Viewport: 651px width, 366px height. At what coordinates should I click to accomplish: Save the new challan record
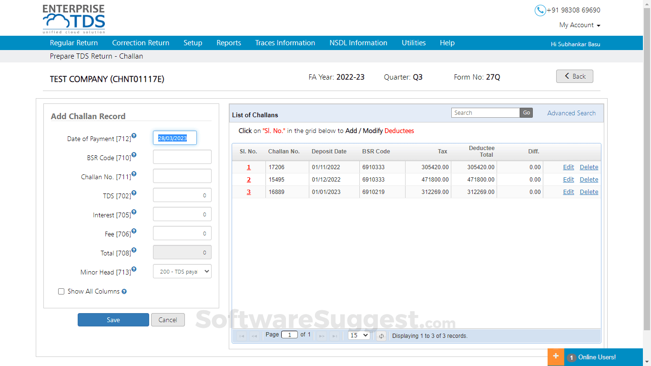[113, 320]
